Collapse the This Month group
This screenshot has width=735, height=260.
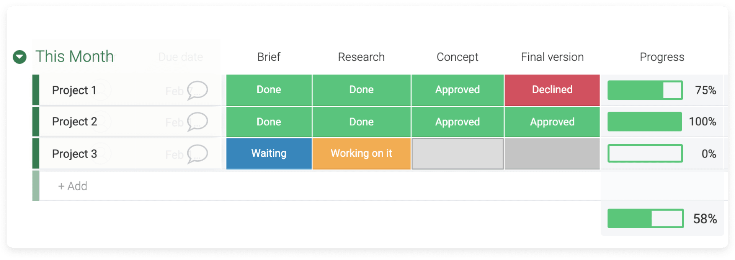(19, 57)
